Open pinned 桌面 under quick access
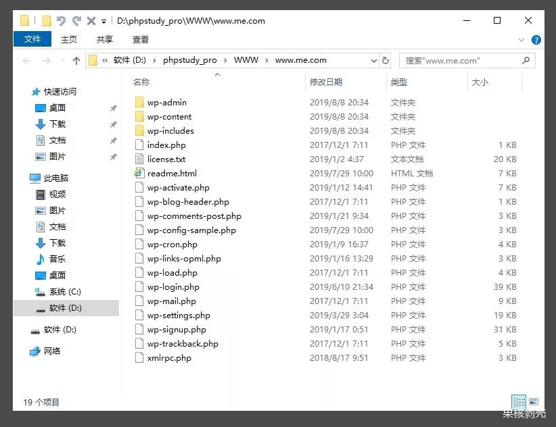The height and width of the screenshot is (427, 556). tap(57, 107)
